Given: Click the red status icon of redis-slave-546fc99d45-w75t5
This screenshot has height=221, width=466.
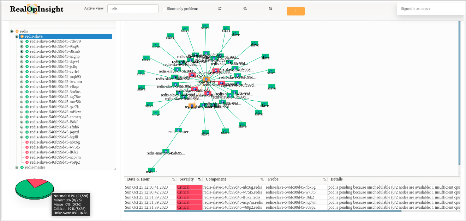Looking at the screenshot, I should (27, 147).
